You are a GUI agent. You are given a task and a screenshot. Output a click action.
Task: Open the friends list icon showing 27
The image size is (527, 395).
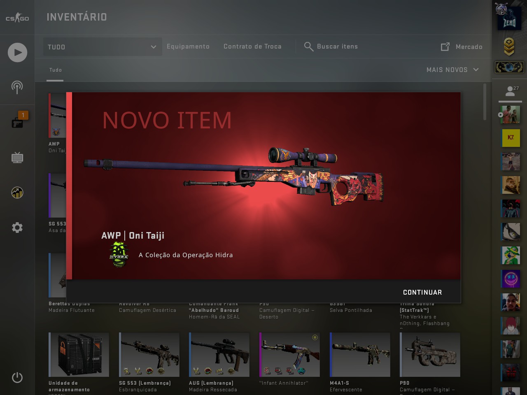coord(511,91)
